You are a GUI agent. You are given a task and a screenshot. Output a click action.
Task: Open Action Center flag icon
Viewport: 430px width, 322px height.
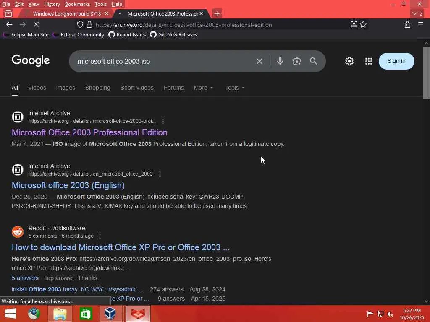click(370, 314)
